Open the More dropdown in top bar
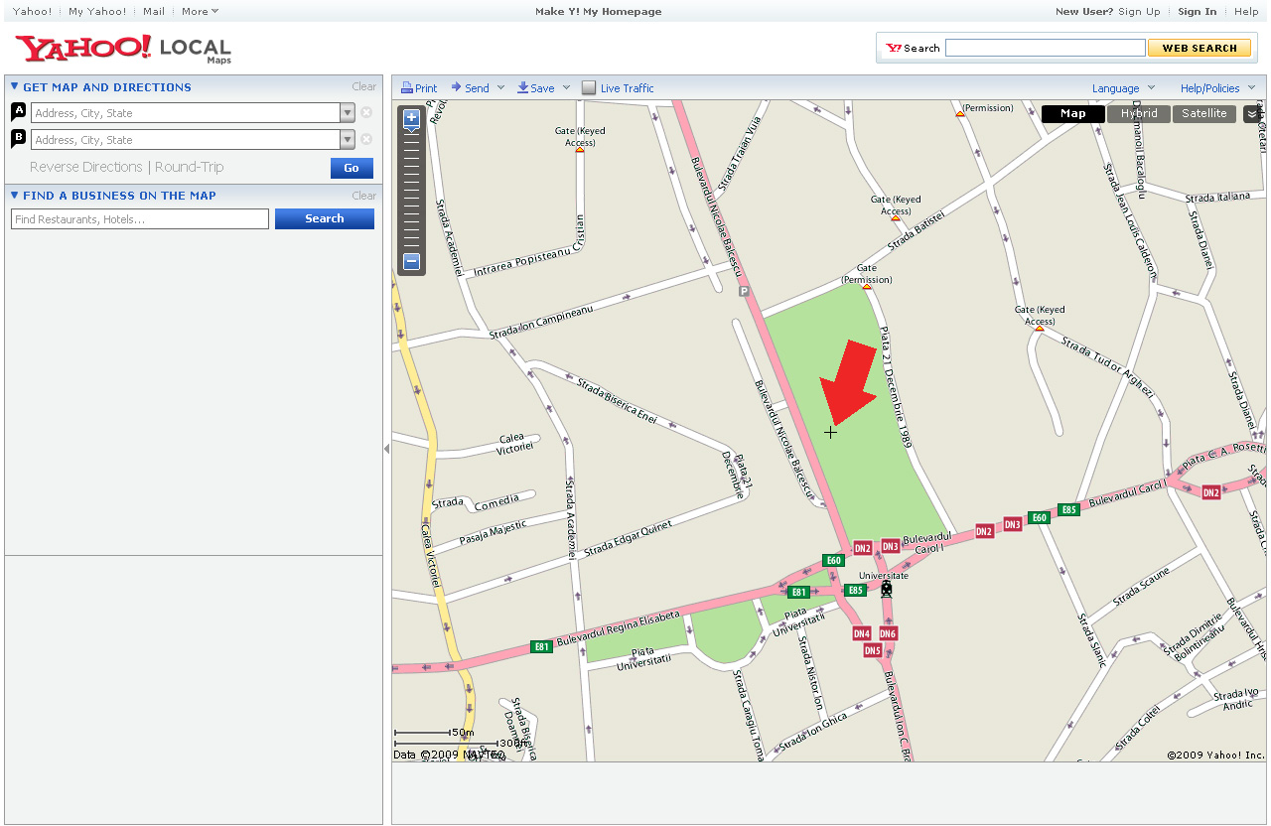The image size is (1271, 826). pyautogui.click(x=200, y=12)
